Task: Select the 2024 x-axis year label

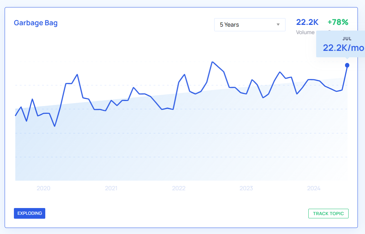Action: pos(314,188)
